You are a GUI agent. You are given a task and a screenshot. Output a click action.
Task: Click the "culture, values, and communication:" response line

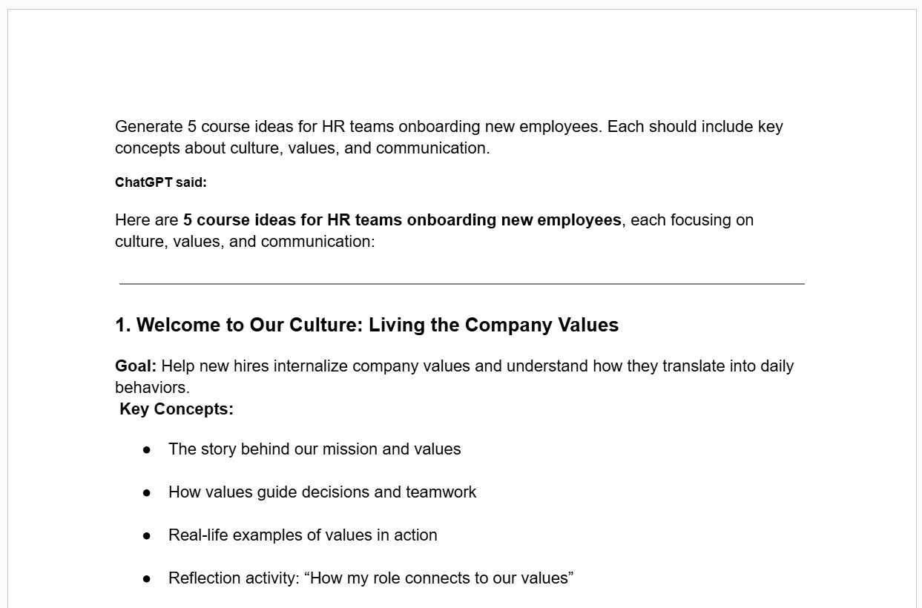245,242
